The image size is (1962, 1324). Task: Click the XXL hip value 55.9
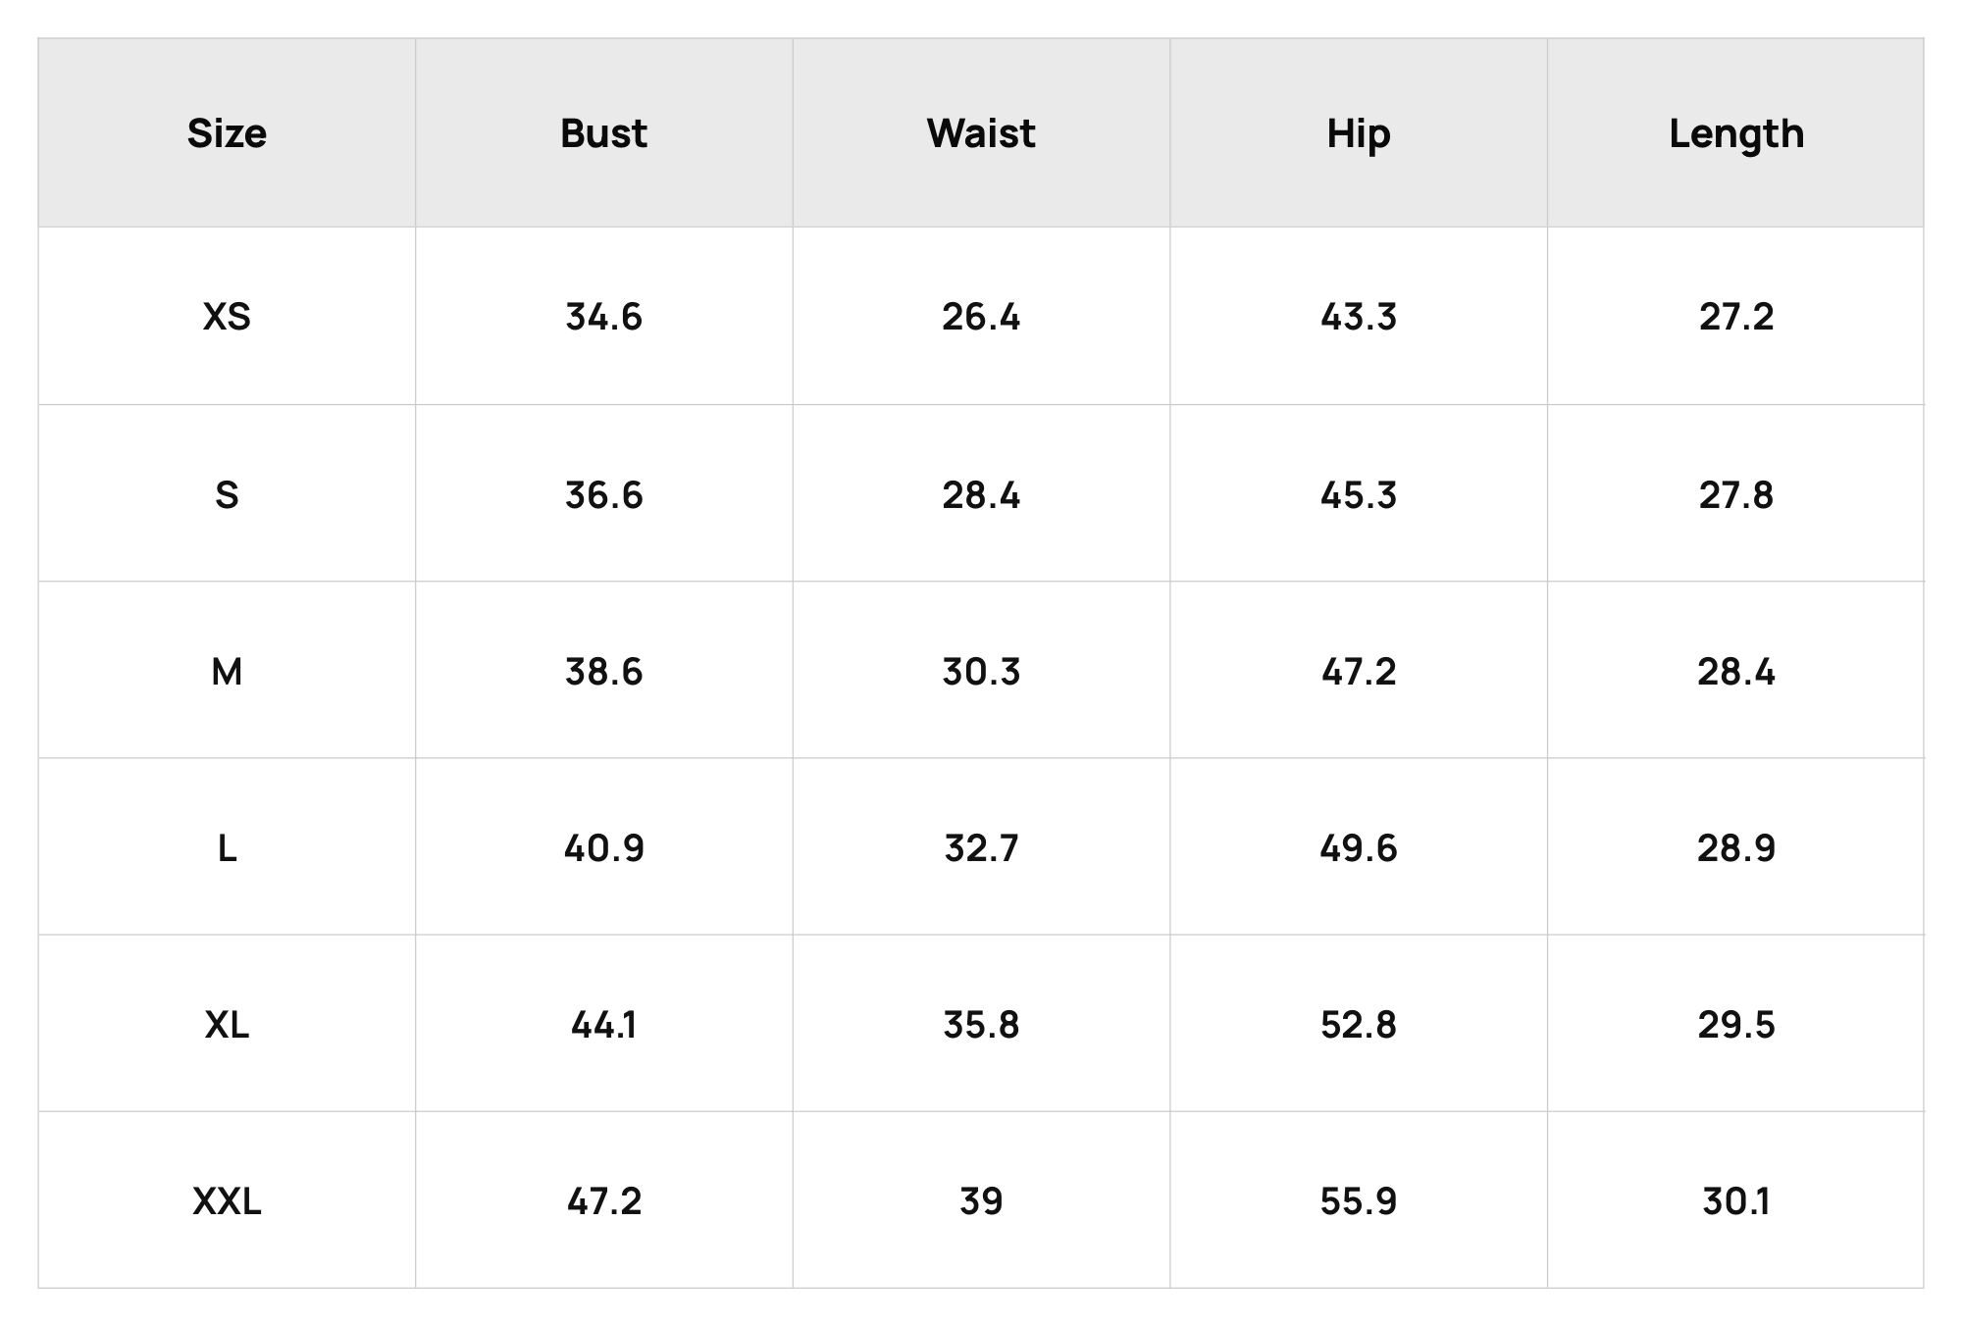(x=1359, y=1201)
